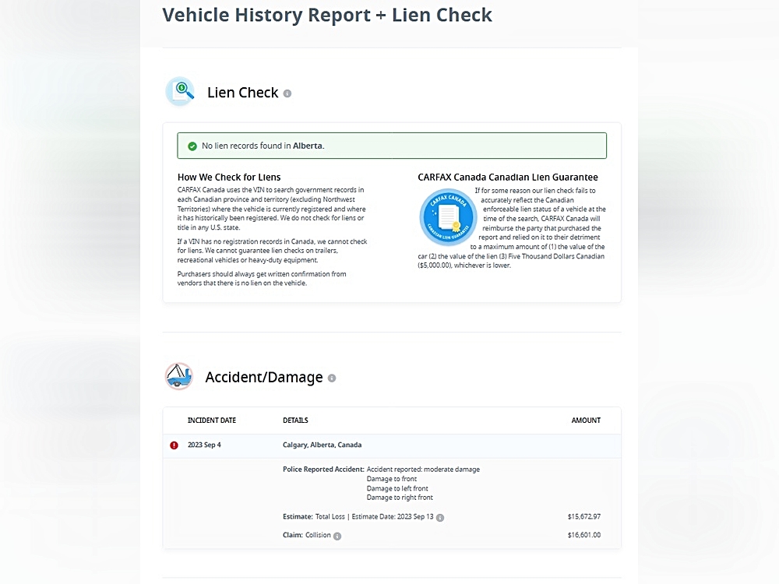Click the 'Estimate: Total Loss' text
The width and height of the screenshot is (779, 584).
click(x=313, y=517)
